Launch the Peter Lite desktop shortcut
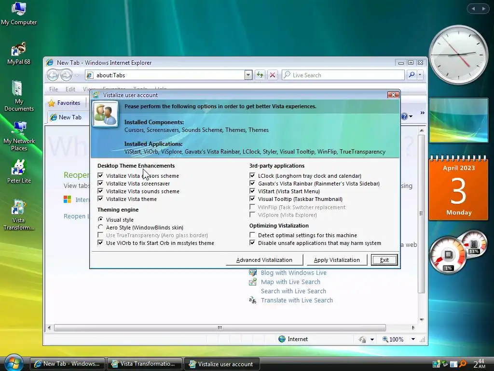The width and height of the screenshot is (494, 371). click(x=19, y=171)
